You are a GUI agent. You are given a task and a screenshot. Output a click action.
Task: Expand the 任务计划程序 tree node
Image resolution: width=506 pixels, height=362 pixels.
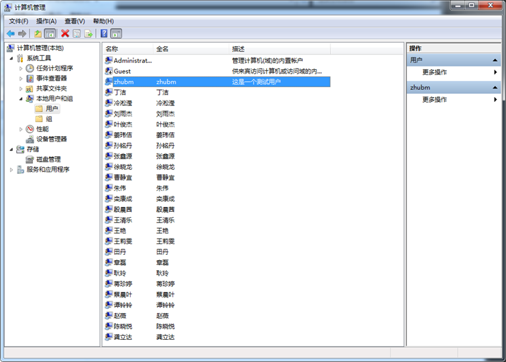(21, 68)
